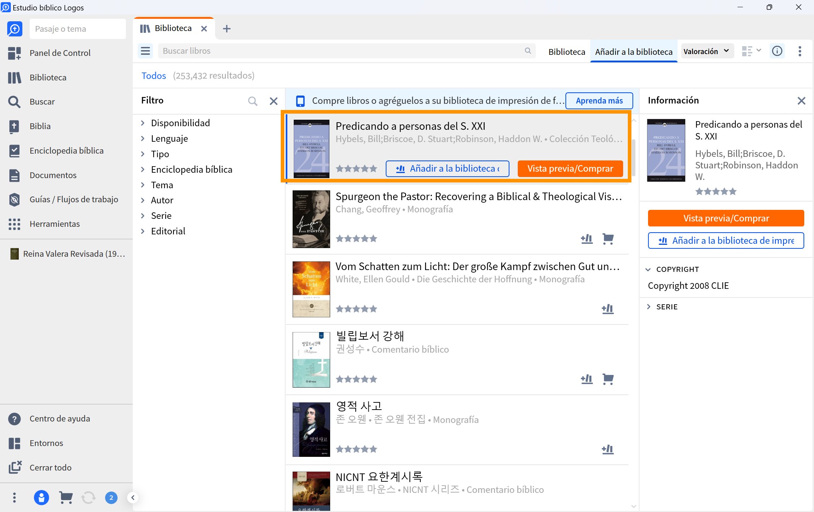The width and height of the screenshot is (814, 512).
Task: Click Añadir a la biblioteca in first result
Action: coord(447,169)
